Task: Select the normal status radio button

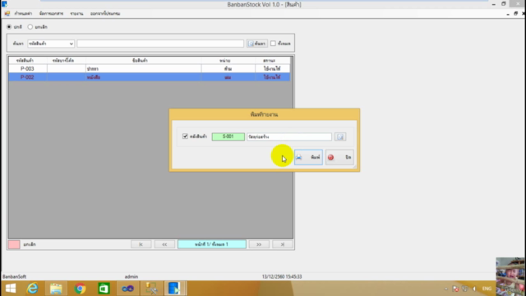Action: pos(9,27)
